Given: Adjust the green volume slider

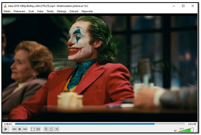Looking at the screenshot, I should pos(186,130).
